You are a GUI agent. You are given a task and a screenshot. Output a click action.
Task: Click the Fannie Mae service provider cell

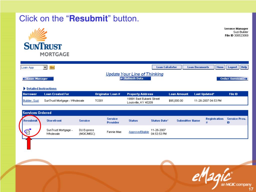pyautogui.click(x=114, y=132)
